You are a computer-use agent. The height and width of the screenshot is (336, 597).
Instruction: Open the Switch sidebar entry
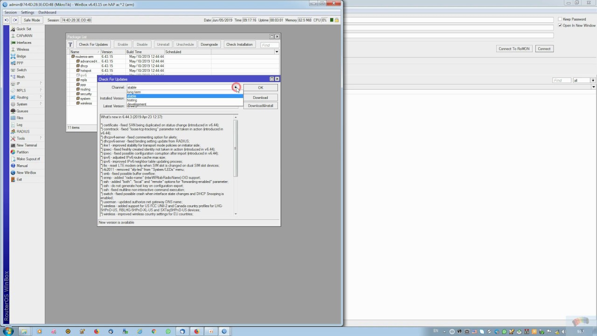point(21,70)
